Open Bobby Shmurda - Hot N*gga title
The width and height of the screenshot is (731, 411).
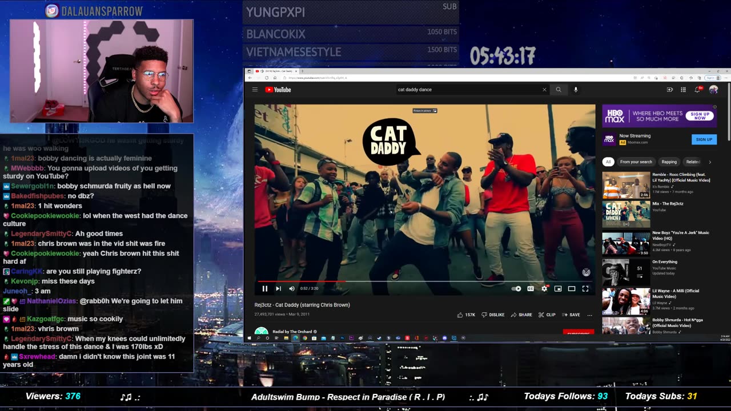click(678, 323)
